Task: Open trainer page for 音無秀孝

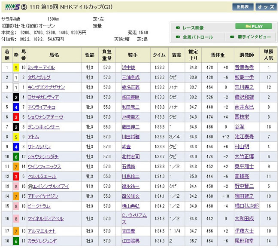Action: 244,67
